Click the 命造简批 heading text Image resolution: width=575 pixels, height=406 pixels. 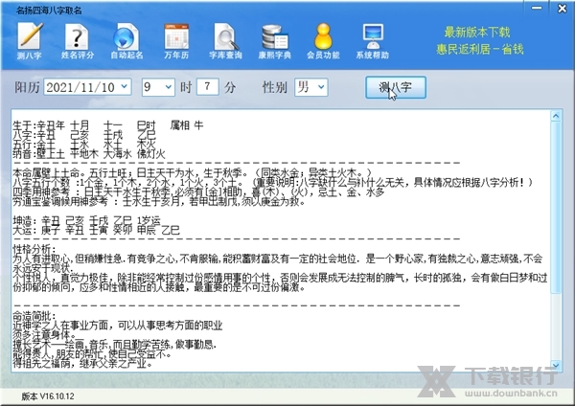[34, 315]
